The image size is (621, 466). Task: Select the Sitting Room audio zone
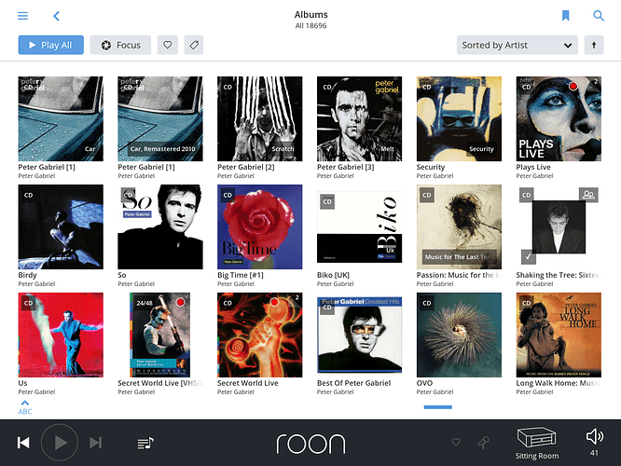(537, 443)
